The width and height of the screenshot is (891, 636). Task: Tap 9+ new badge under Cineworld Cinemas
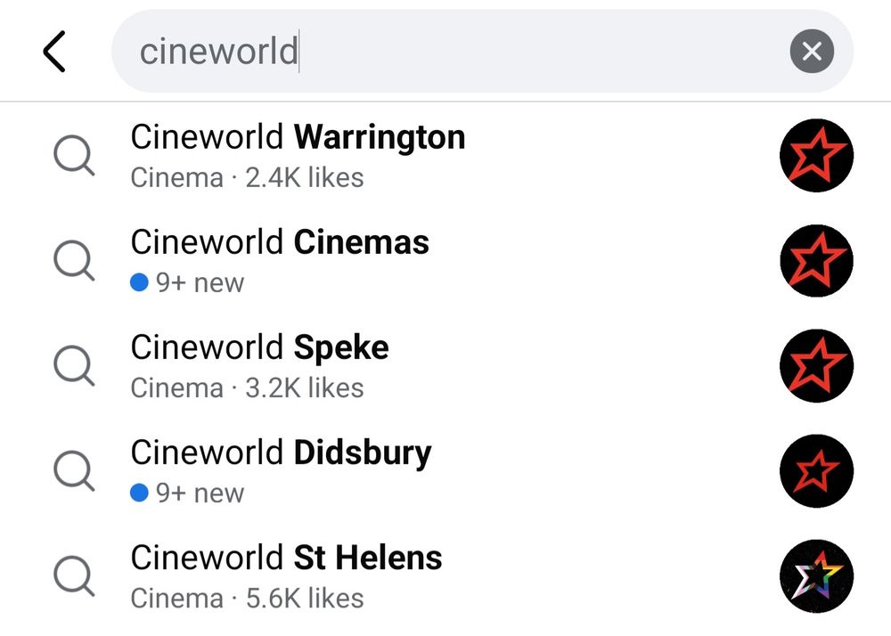[x=188, y=283]
